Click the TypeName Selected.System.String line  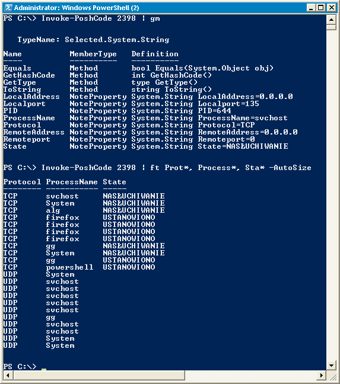pos(93,40)
